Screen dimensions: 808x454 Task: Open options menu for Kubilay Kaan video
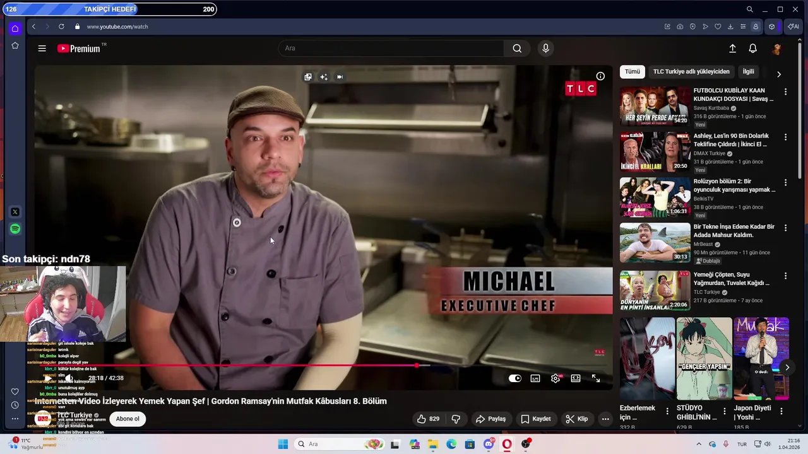coord(785,91)
